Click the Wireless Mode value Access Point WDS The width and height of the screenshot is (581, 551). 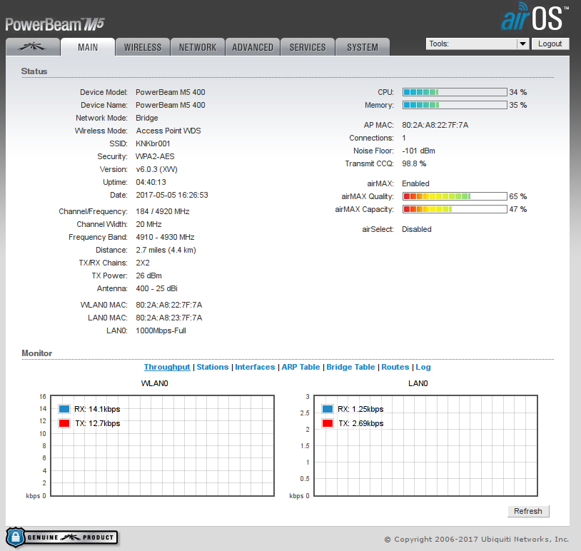click(x=168, y=131)
